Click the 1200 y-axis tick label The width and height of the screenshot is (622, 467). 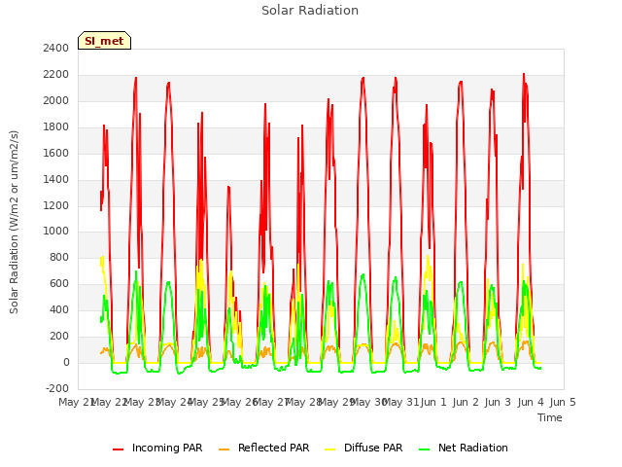tap(56, 205)
